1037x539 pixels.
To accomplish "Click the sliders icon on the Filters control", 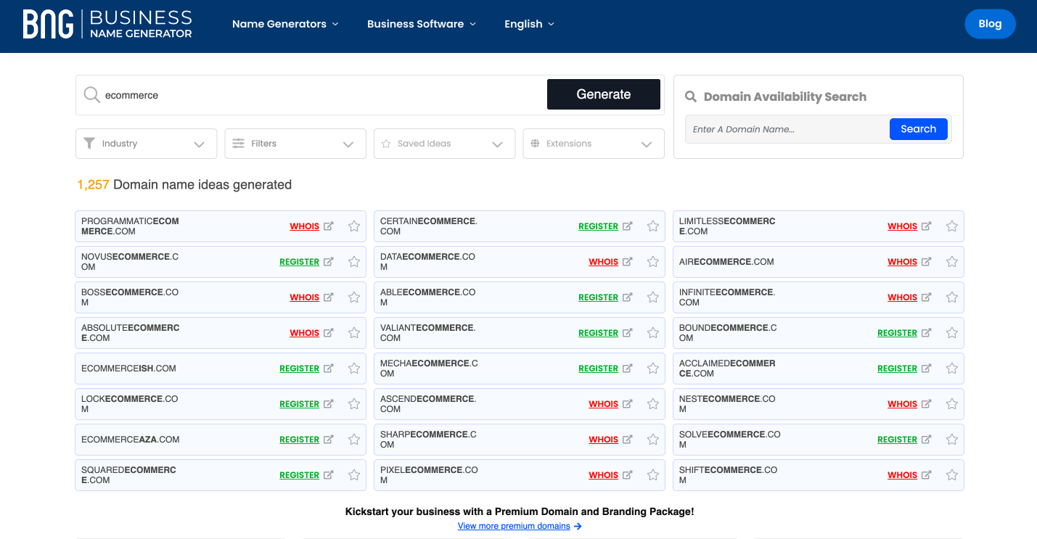I will click(x=237, y=143).
